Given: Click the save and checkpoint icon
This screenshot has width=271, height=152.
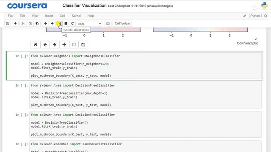Looking at the screenshot, I should [8, 24].
